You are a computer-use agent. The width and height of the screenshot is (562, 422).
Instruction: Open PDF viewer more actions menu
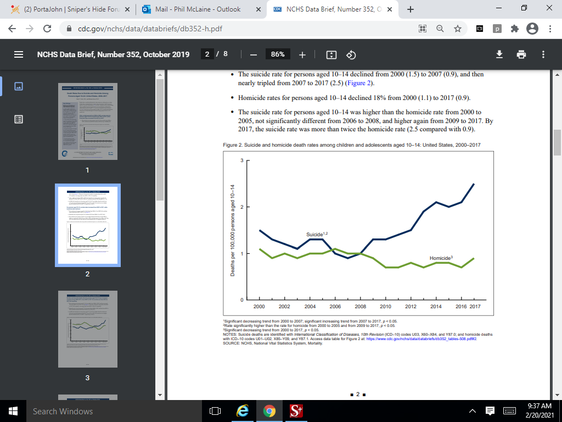pyautogui.click(x=543, y=54)
